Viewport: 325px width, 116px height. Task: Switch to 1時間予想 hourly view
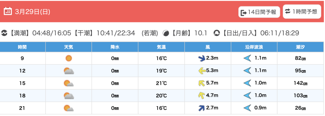point(302,12)
